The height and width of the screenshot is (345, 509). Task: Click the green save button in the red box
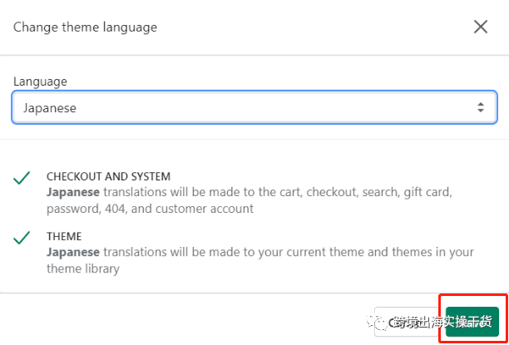tap(472, 322)
